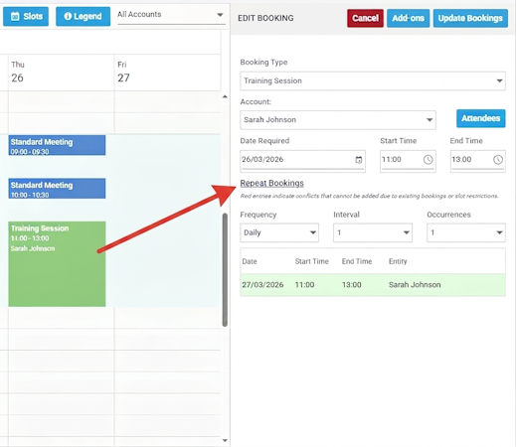Expand the Frequency dropdown set to Daily
Screen dimensions: 516x447
[x=279, y=232]
